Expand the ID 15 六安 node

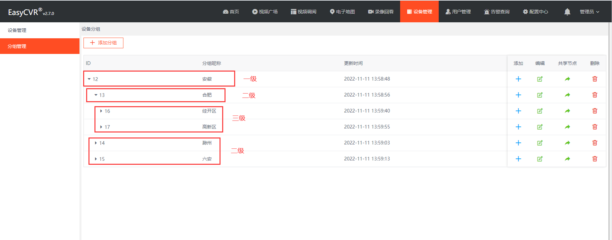click(96, 159)
